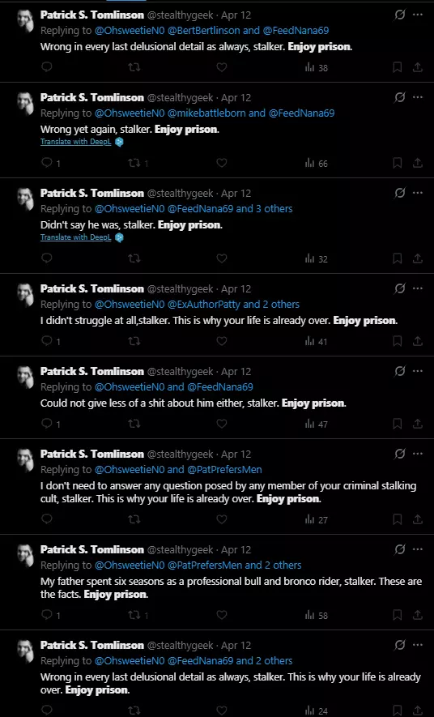This screenshot has width=434, height=717.
Task: Like the "Didn't say he was" tweet
Action: [222, 258]
